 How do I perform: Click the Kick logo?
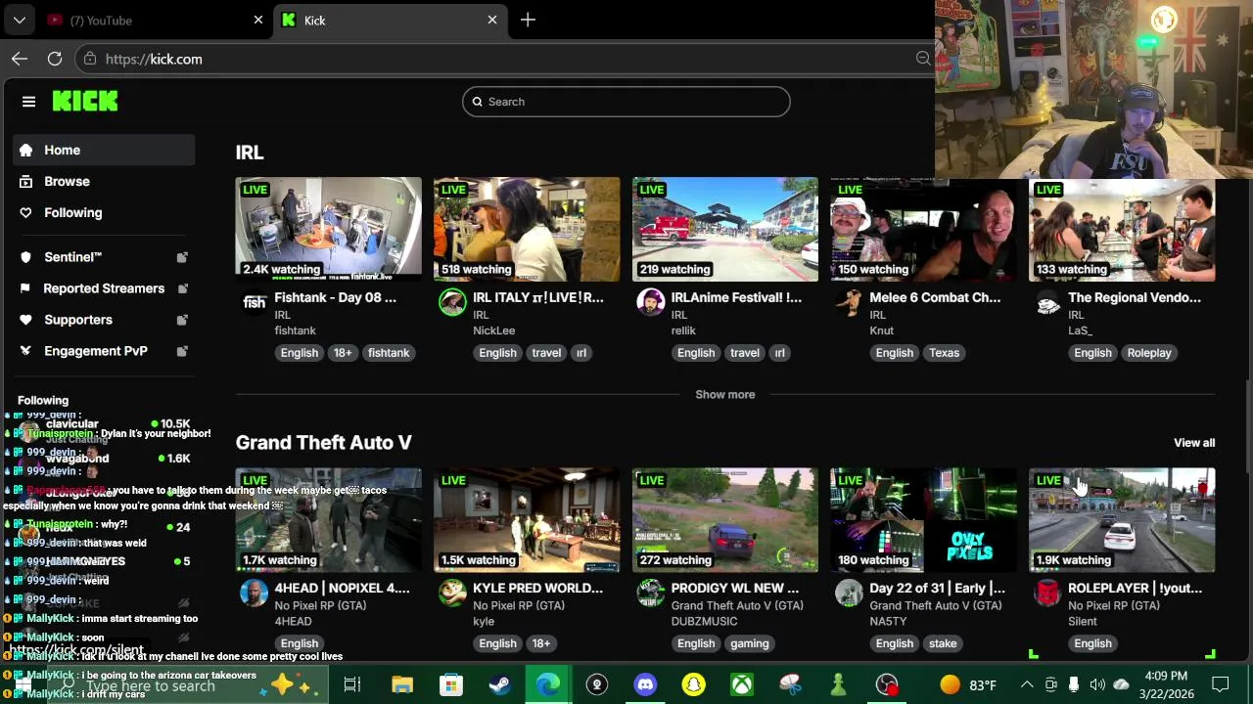pos(85,102)
